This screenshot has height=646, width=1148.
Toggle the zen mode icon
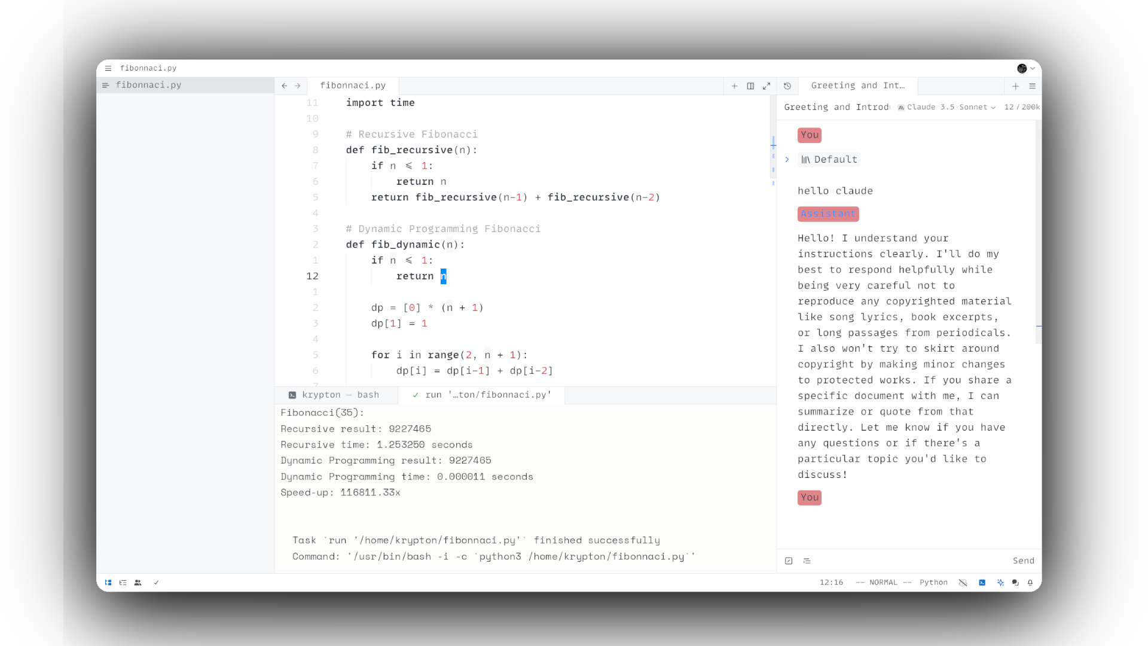tap(767, 85)
